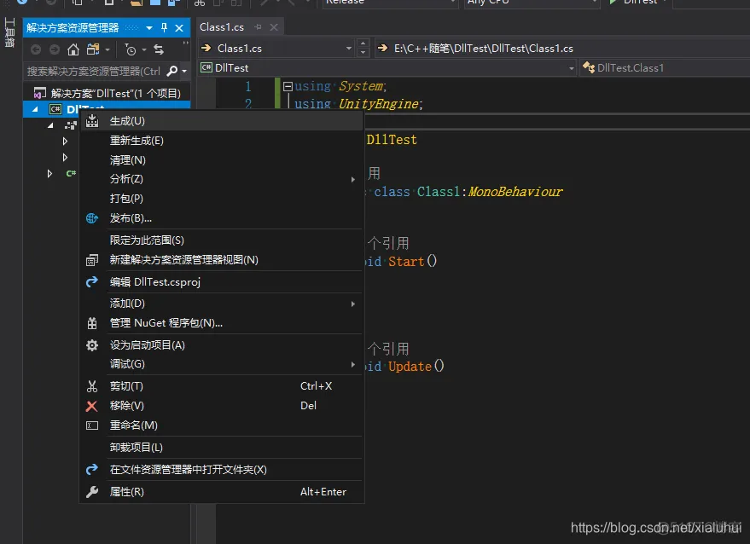Close the Solution Explorer panel
The height and width of the screenshot is (544, 750).
179,28
